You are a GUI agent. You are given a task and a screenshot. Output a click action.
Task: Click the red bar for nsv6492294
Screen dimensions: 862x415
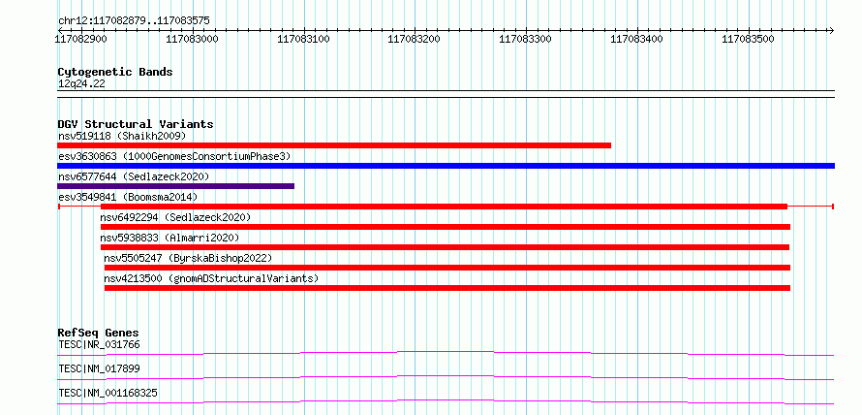coord(446,227)
